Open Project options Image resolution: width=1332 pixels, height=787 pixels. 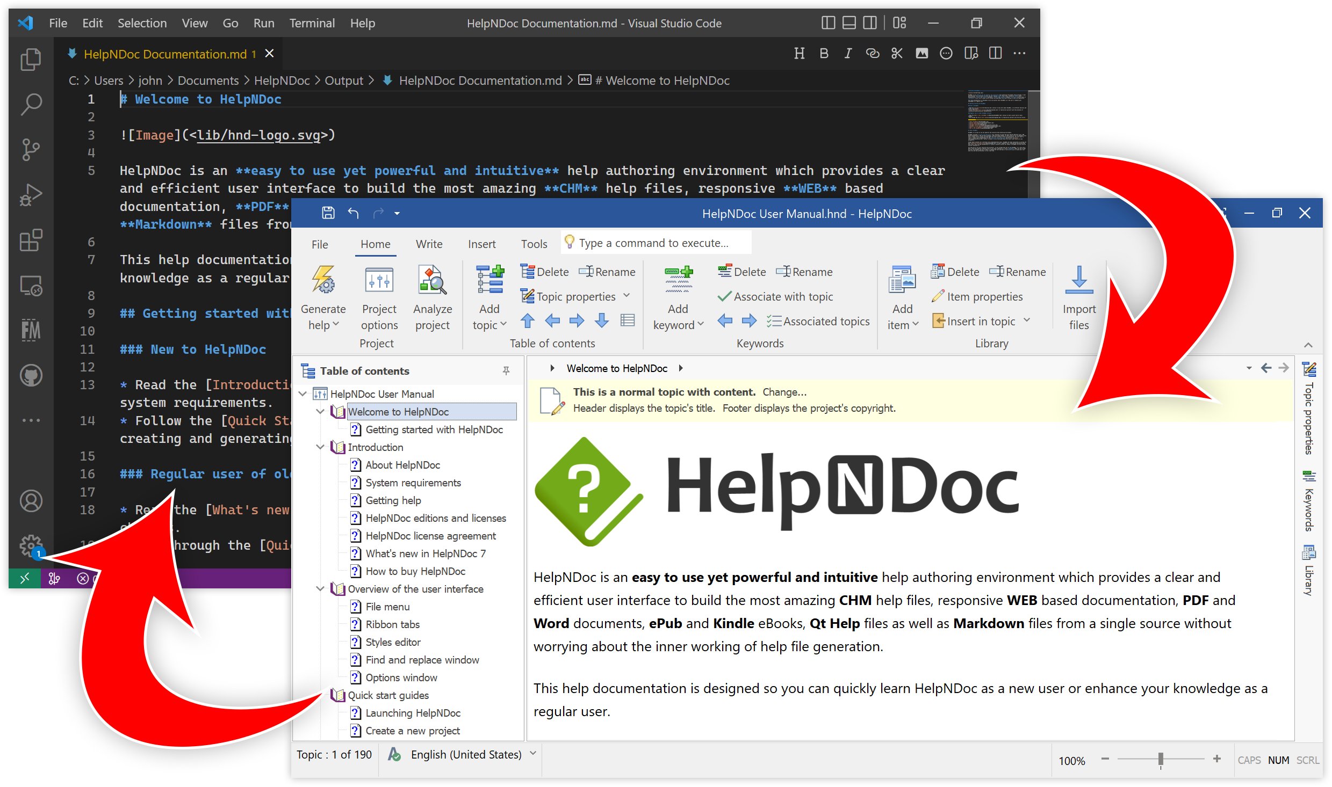[x=379, y=295]
